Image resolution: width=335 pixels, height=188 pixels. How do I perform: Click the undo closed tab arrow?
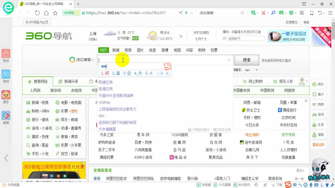point(320,13)
